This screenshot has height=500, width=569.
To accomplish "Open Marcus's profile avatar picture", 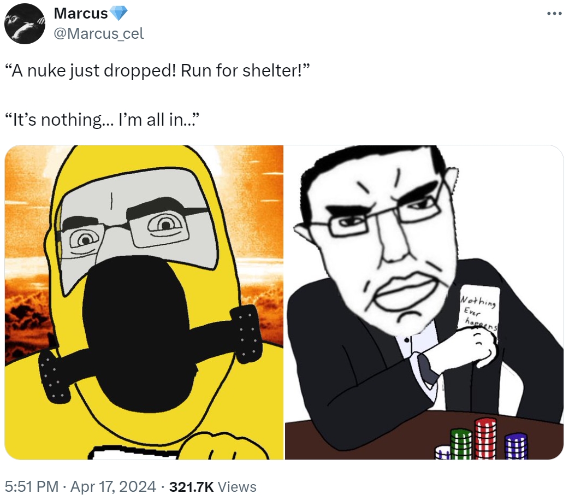I will tap(25, 23).
